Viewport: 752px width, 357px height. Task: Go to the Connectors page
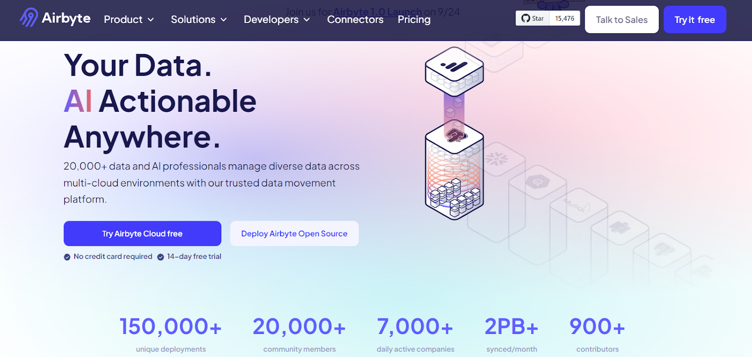pos(355,20)
